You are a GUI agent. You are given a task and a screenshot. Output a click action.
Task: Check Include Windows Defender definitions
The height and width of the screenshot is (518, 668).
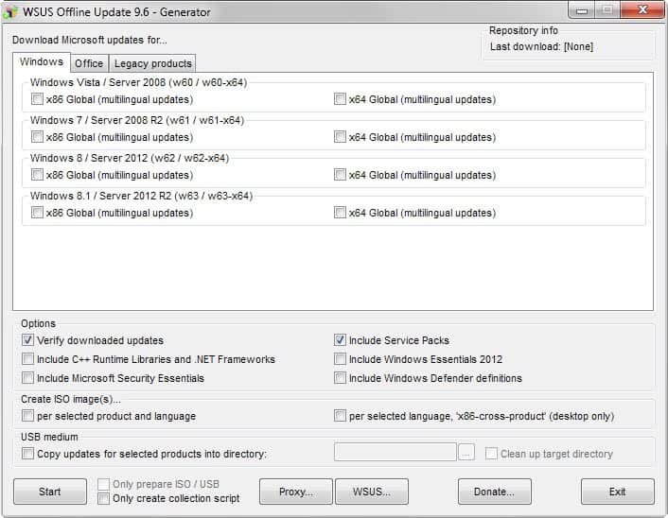coord(340,378)
